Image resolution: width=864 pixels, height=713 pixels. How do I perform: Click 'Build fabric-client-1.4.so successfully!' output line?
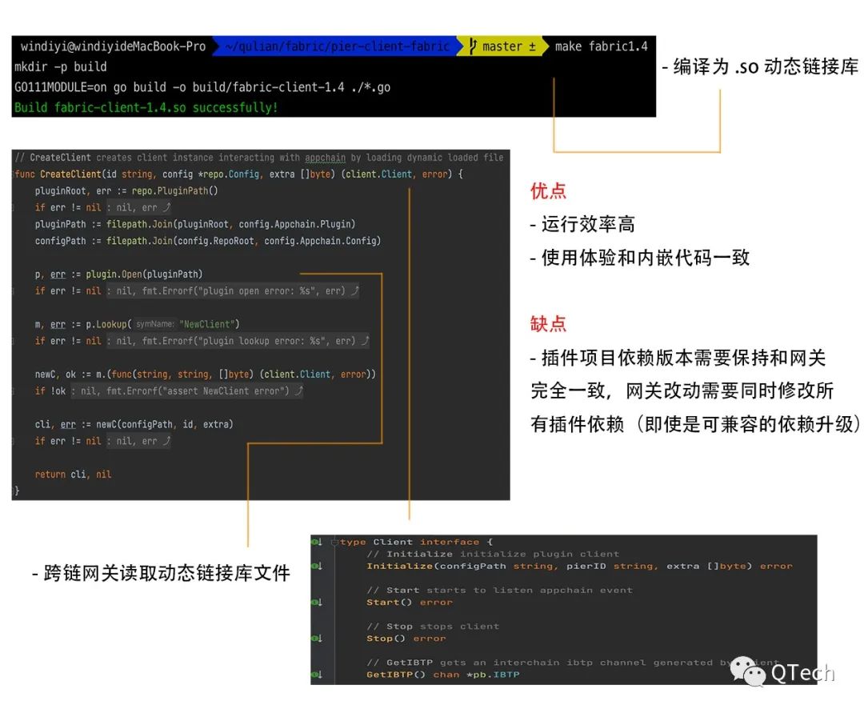146,107
